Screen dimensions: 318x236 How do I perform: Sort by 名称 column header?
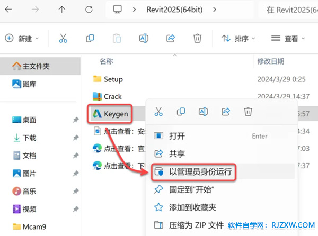tap(107, 61)
